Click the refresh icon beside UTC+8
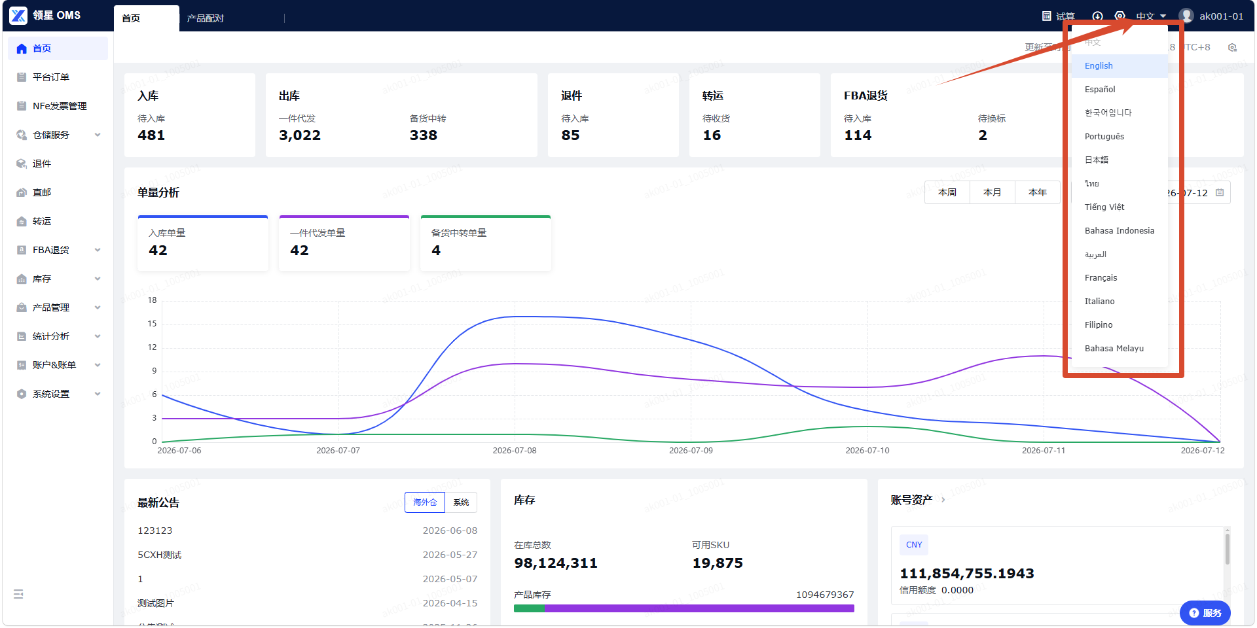The image size is (1257, 628). pos(1233,48)
